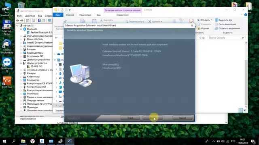Click Device Manager back arrow toolbar icon
The image size is (259, 145).
point(17,21)
